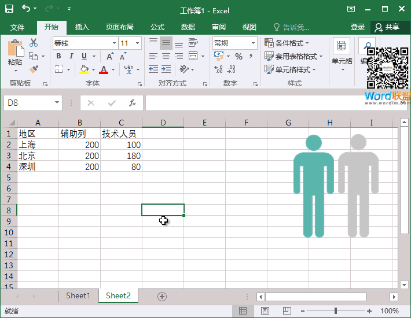Image resolution: width=411 pixels, height=318 pixels.
Task: Decrease decimal places
Action: (x=232, y=69)
